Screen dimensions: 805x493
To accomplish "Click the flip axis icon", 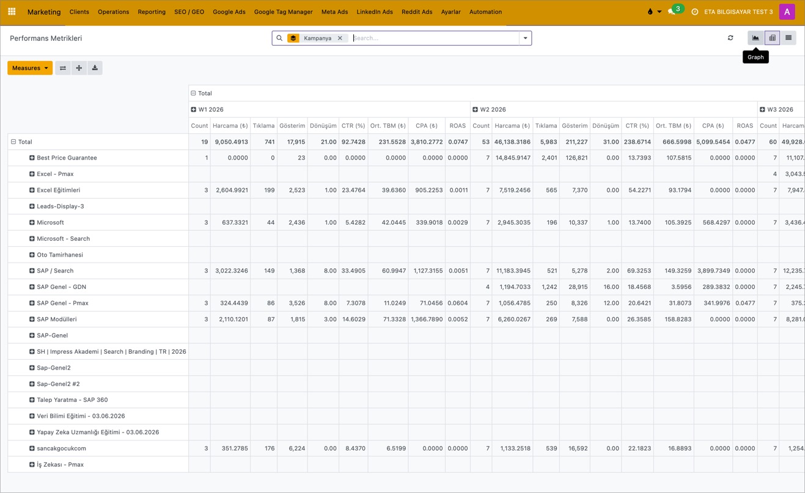I will [x=63, y=68].
